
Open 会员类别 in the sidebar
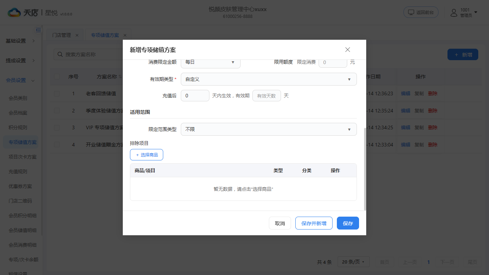[x=18, y=98]
